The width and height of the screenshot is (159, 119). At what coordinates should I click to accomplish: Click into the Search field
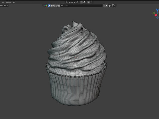pos(82,6)
